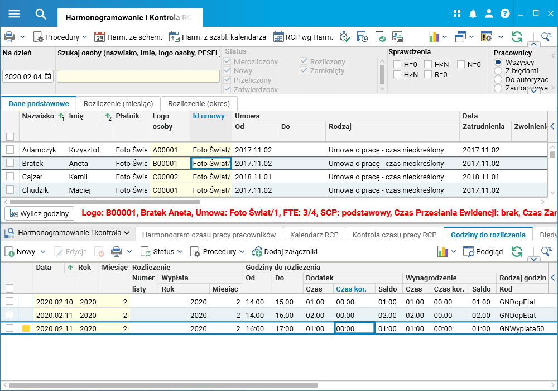558x391 pixels.
Task: Open the top toolbar chart icon
Action: click(x=434, y=37)
